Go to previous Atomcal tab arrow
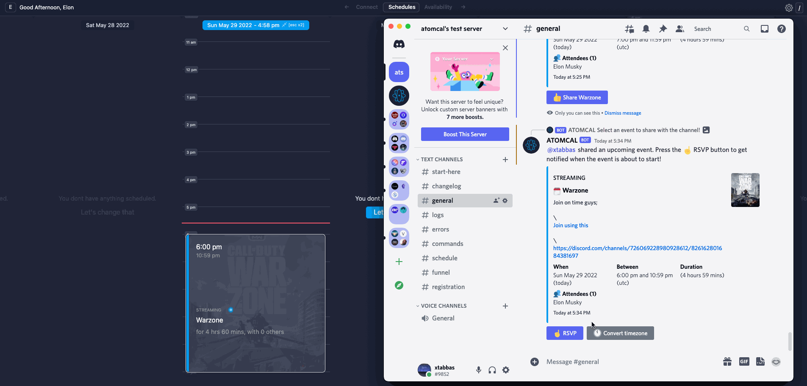 click(x=347, y=7)
